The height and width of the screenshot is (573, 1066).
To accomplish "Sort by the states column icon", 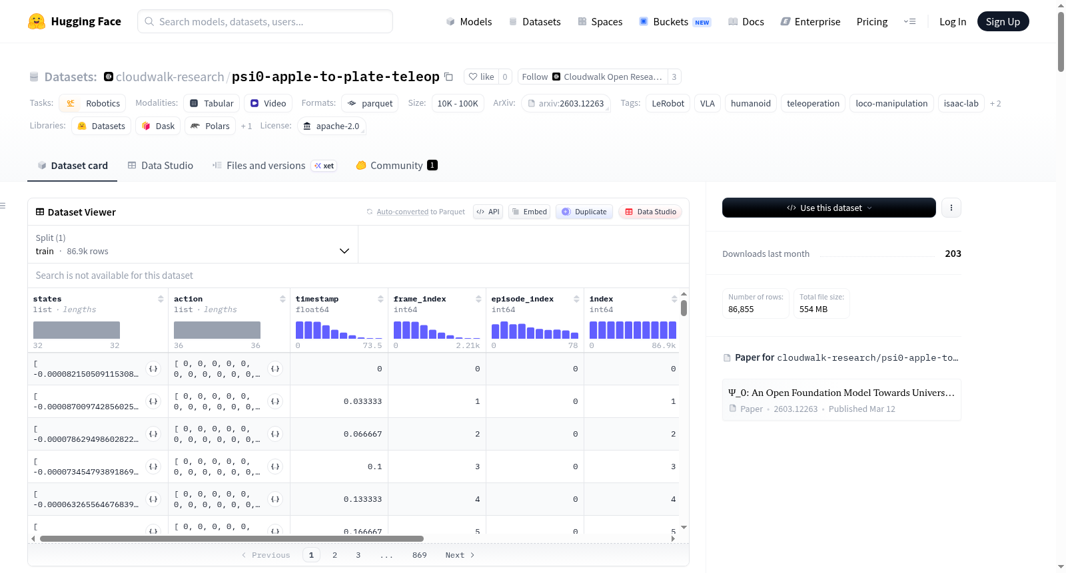I will tap(161, 299).
